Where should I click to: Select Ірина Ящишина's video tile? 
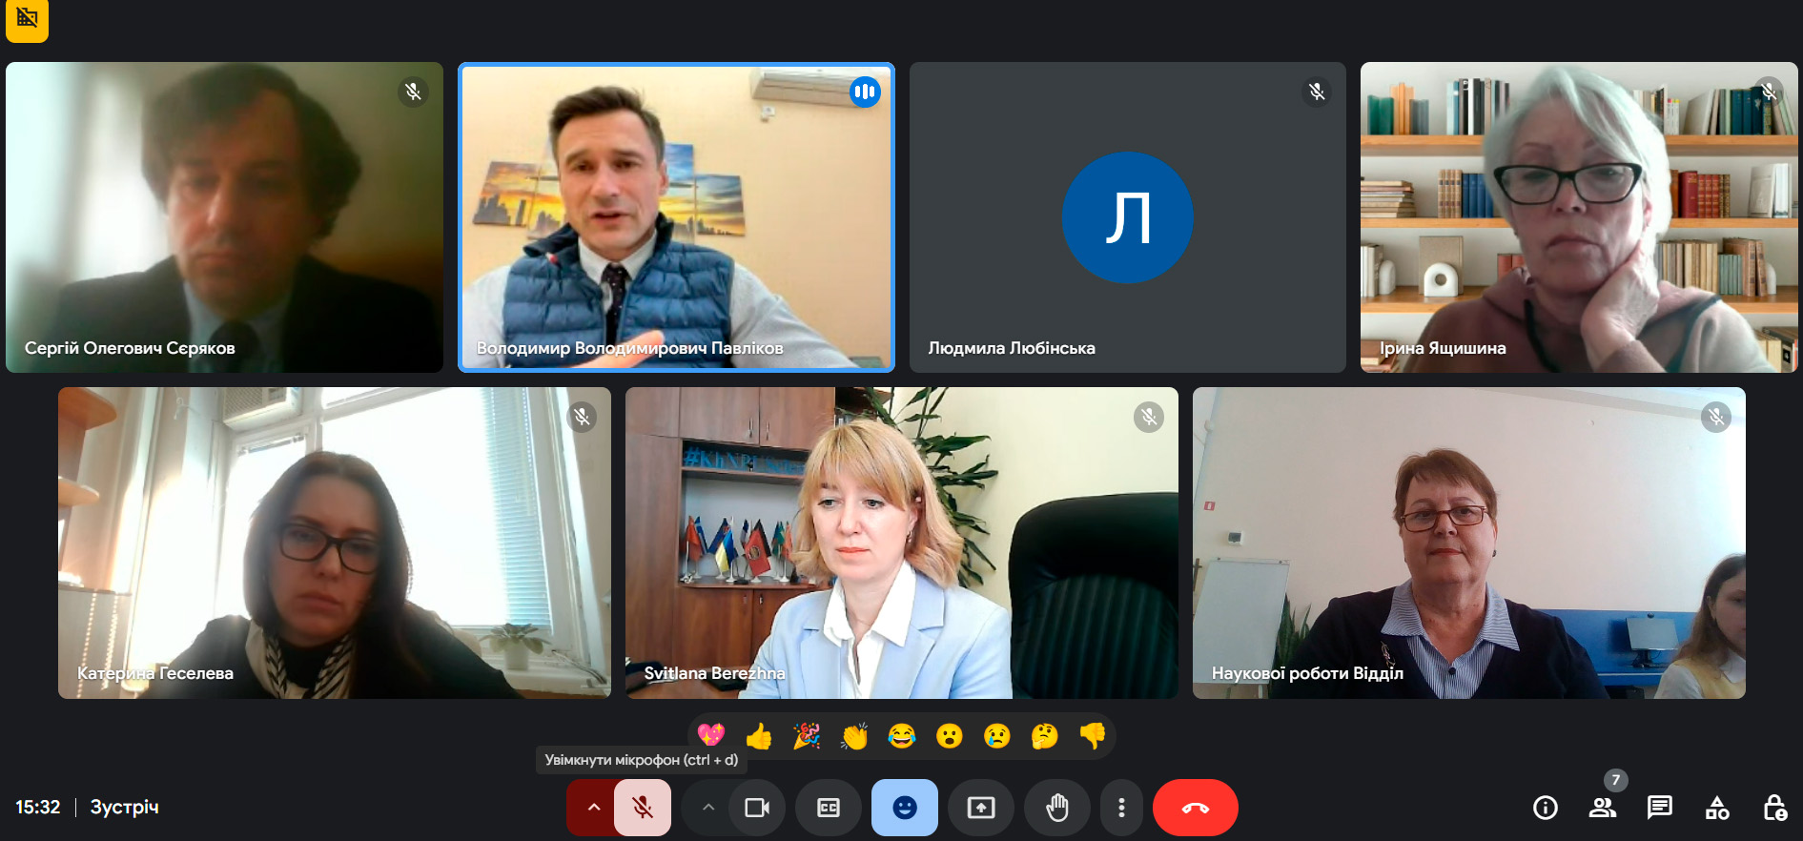[1578, 217]
